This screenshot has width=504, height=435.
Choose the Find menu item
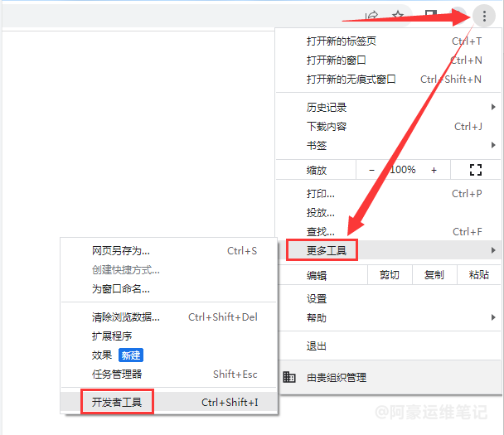[x=389, y=231]
